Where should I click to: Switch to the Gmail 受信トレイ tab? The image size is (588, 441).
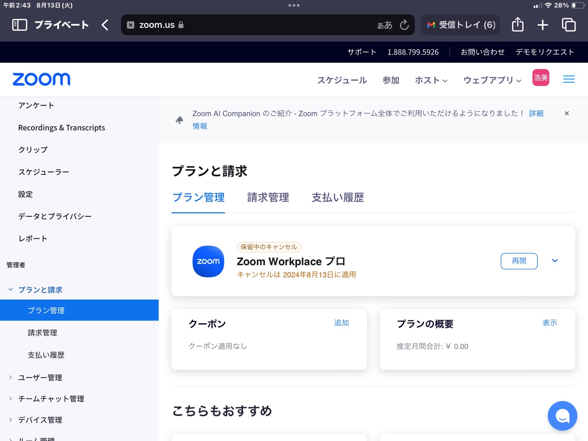[x=461, y=25]
